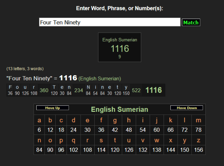Click the phrase input field
This screenshot has height=166, width=224.
coord(110,22)
